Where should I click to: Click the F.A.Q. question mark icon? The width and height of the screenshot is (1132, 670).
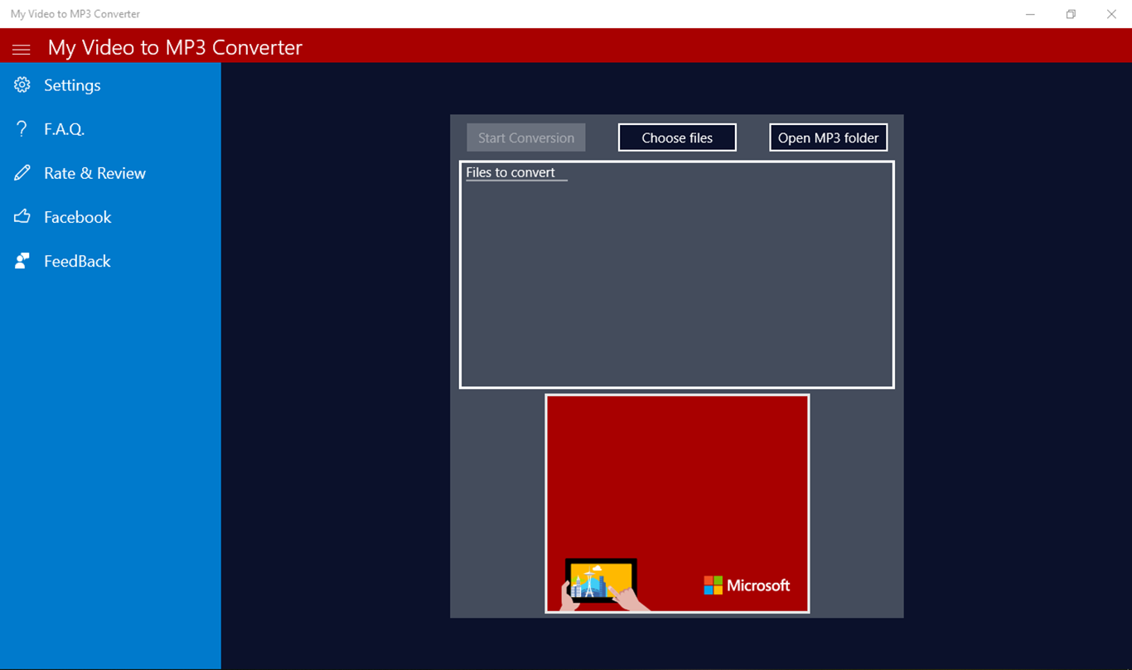[x=22, y=129]
